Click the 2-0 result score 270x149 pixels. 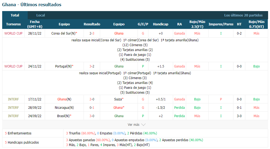click(92, 99)
